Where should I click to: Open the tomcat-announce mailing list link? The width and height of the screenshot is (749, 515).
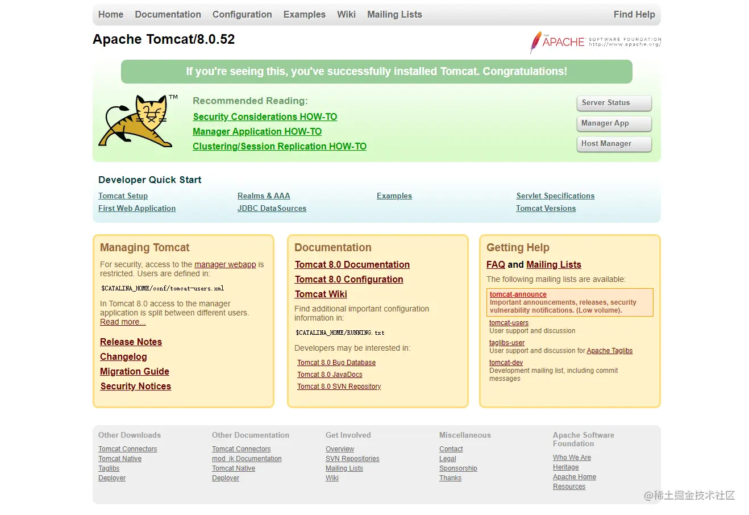pos(518,294)
